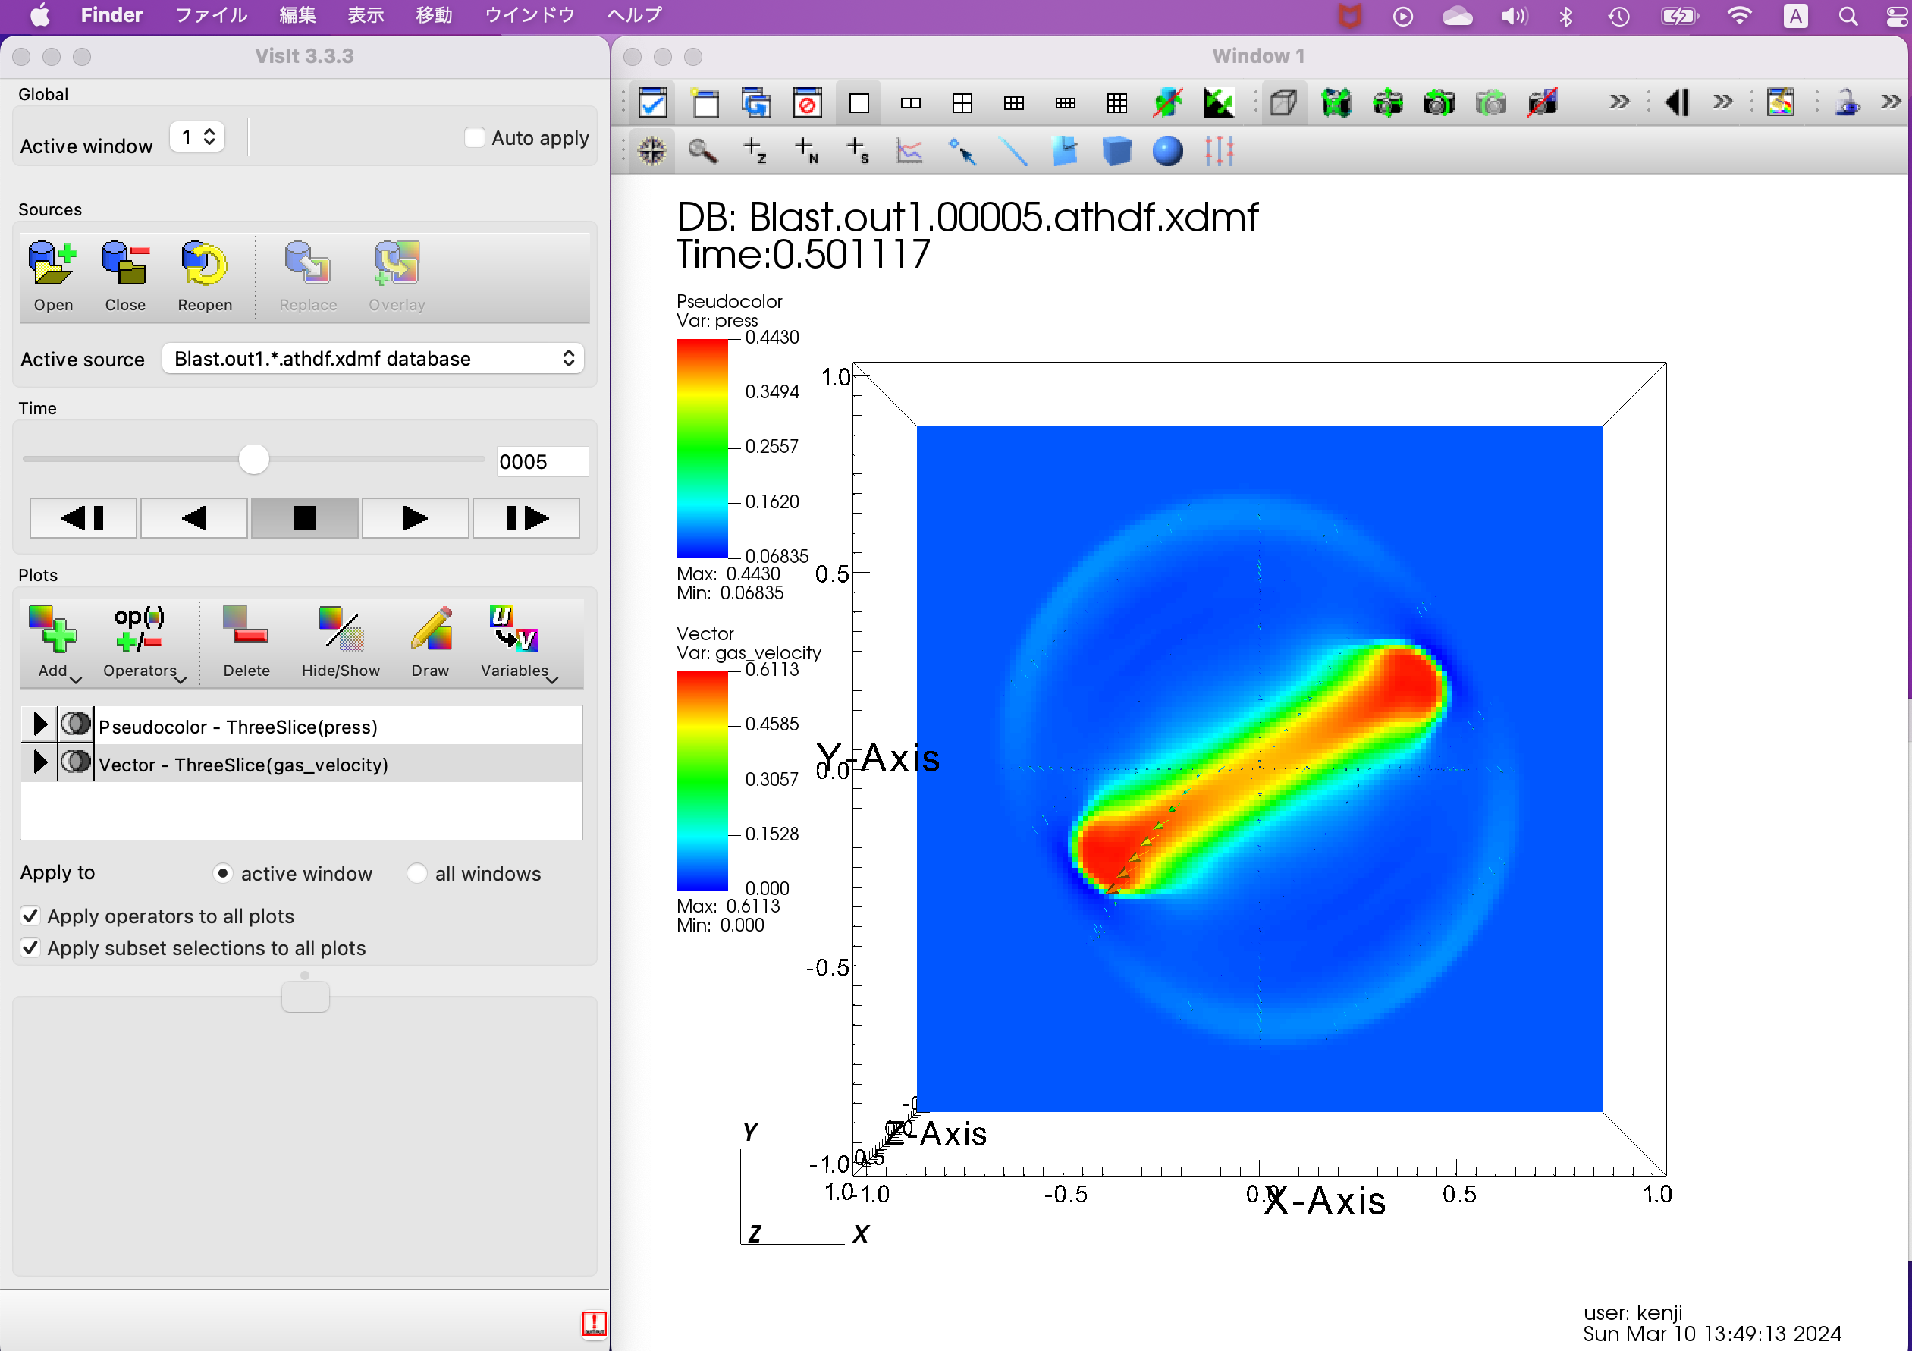Open the 編集 menu
The height and width of the screenshot is (1351, 1912).
click(297, 15)
